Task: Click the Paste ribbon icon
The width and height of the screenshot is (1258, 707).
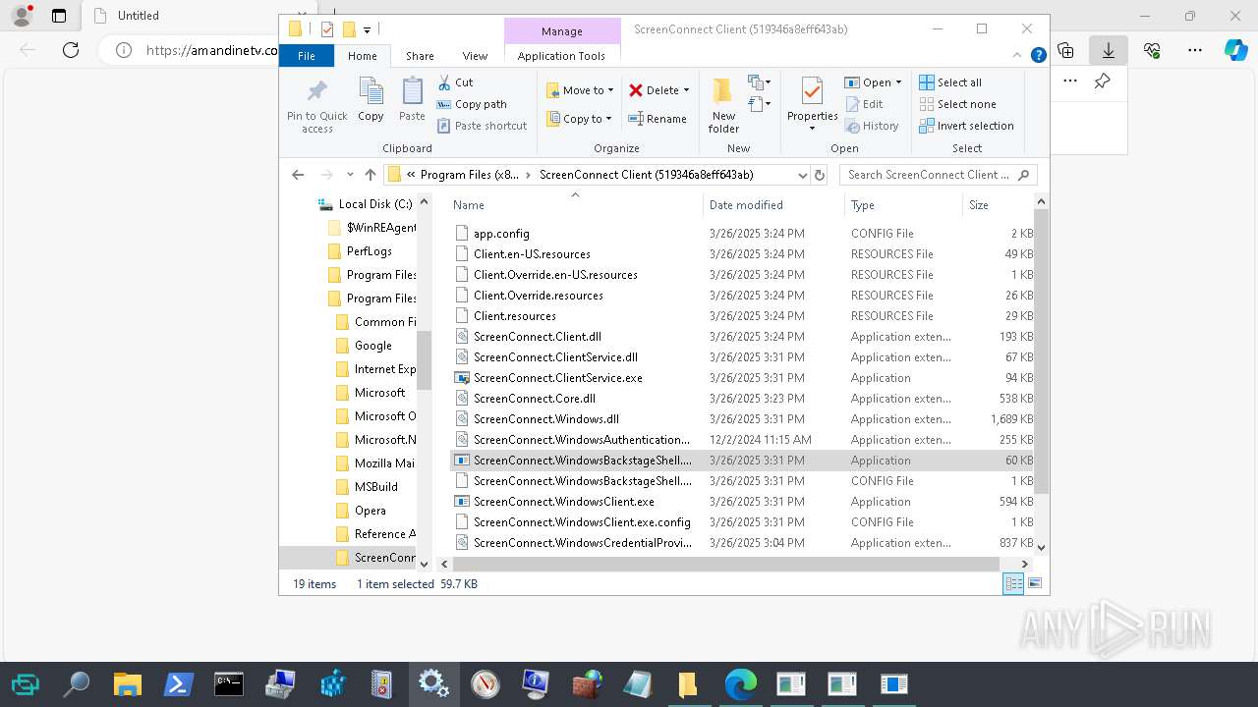Action: (x=412, y=99)
